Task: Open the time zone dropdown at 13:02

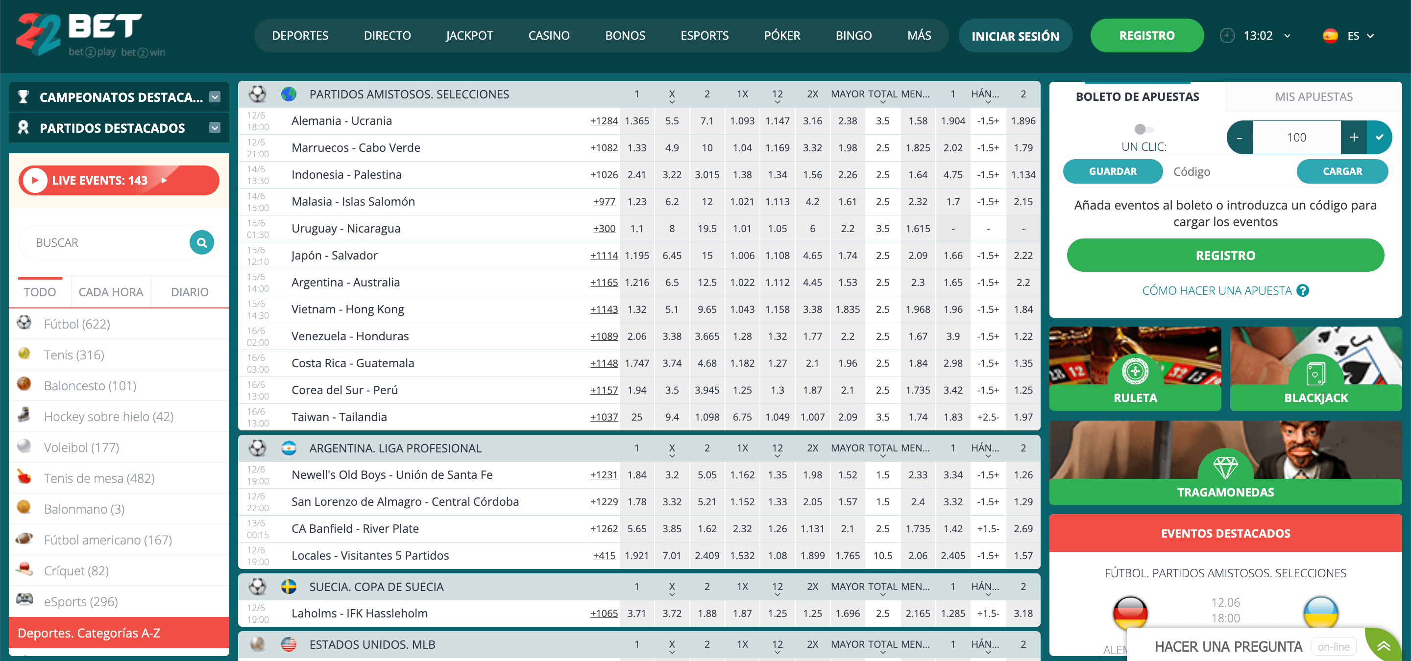Action: (1287, 36)
